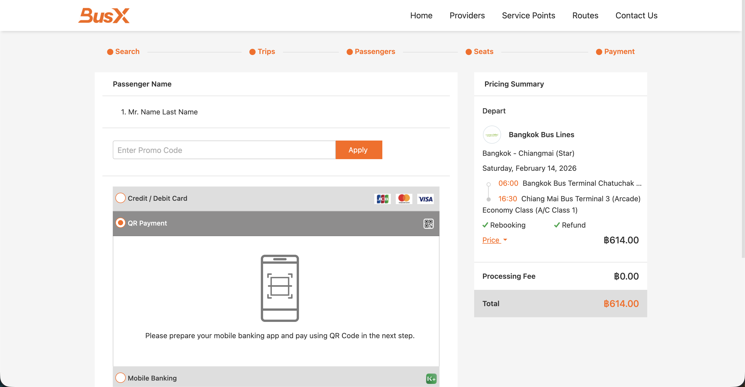Expand the Price breakdown dropdown

coord(495,240)
